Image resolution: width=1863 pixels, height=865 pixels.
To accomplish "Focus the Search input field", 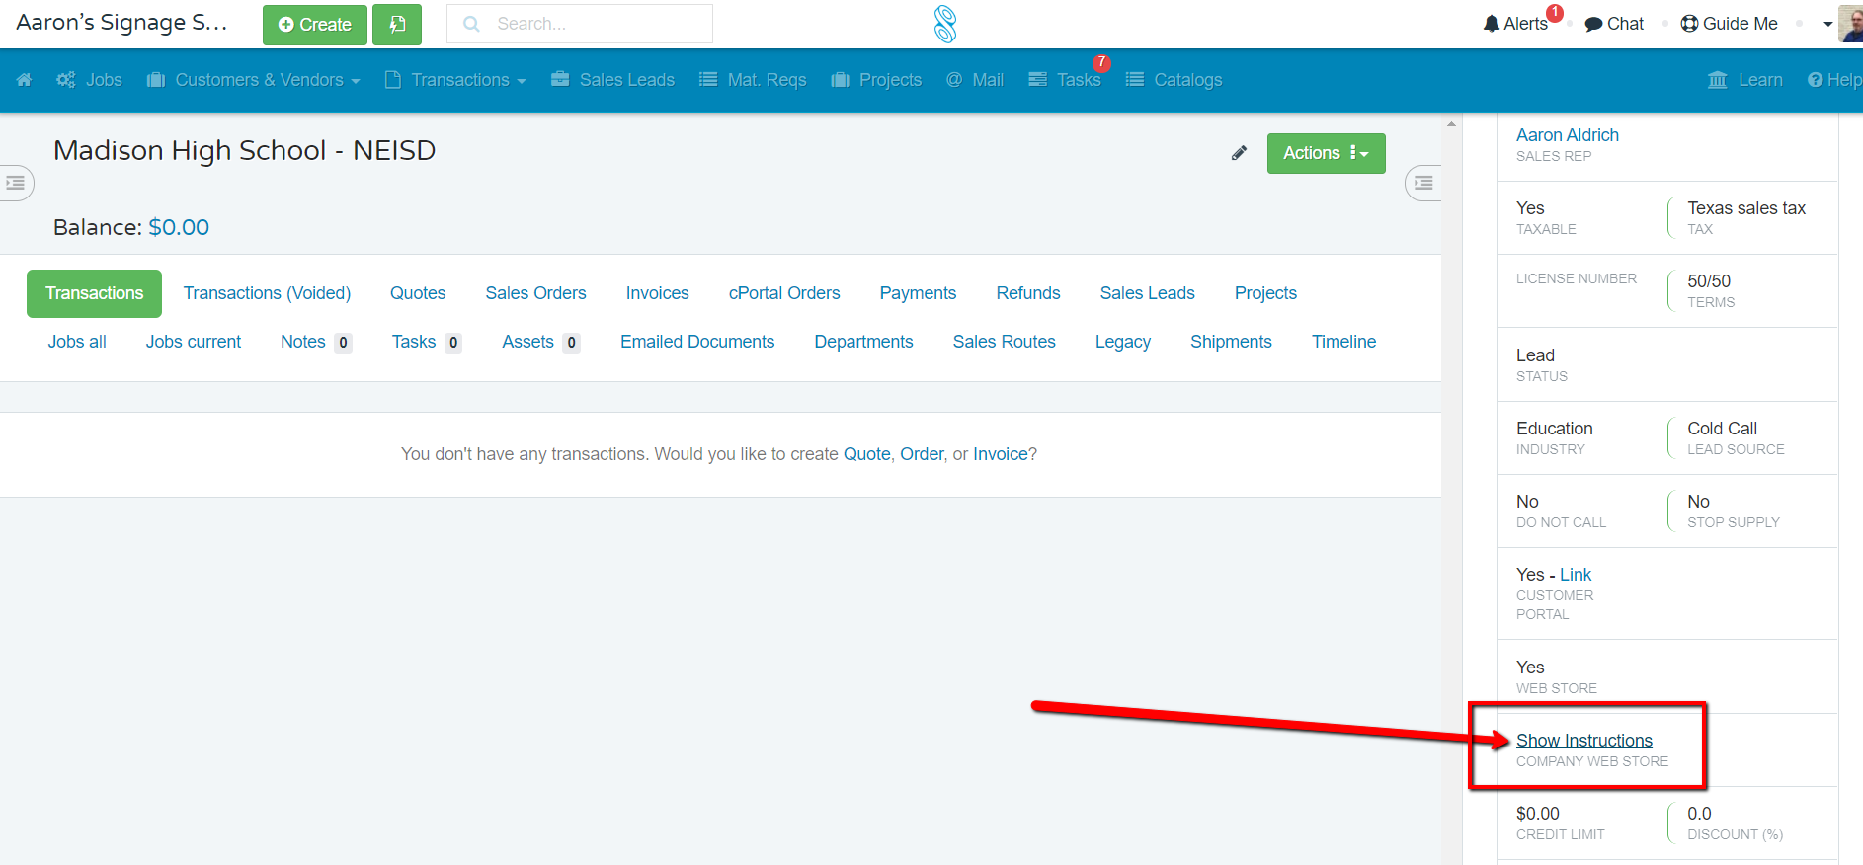I will [x=580, y=24].
